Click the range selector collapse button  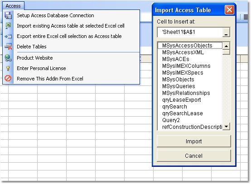[x=226, y=33]
